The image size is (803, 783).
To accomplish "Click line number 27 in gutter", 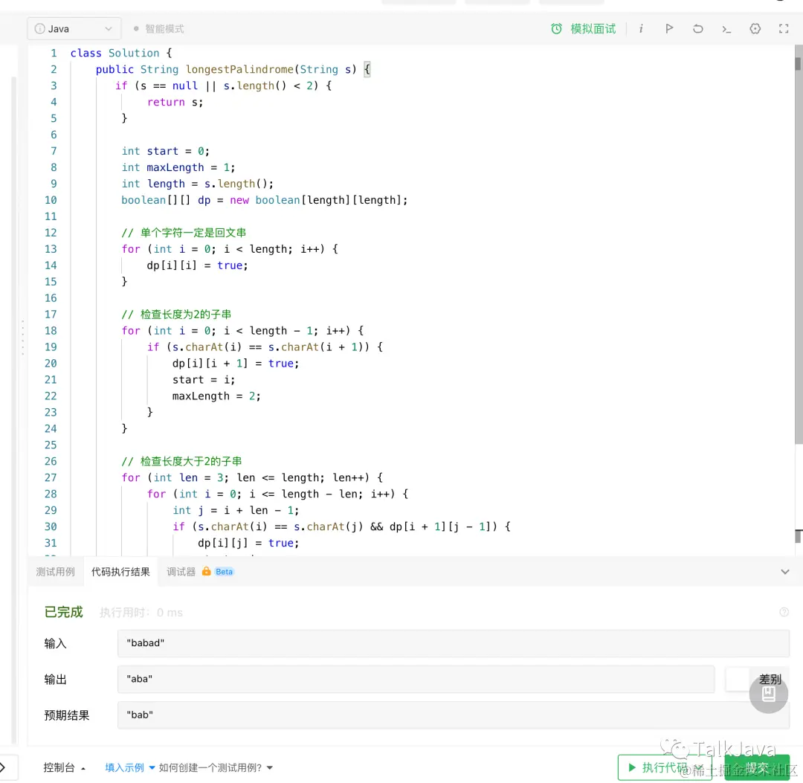I will pyautogui.click(x=51, y=477).
